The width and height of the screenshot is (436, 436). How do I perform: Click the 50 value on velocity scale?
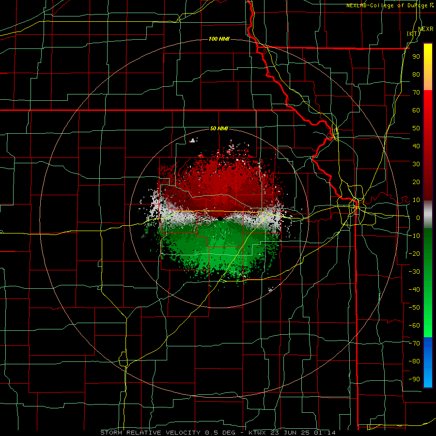tap(416, 128)
